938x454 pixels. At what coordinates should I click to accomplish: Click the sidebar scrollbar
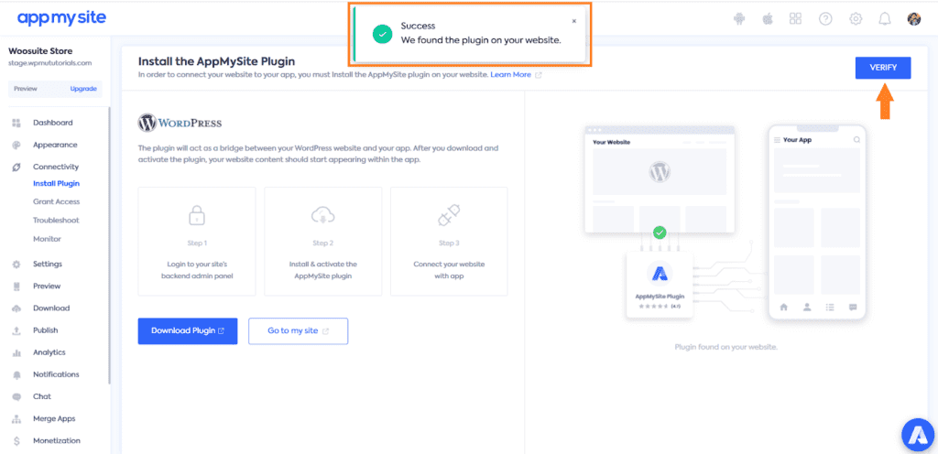tap(109, 245)
